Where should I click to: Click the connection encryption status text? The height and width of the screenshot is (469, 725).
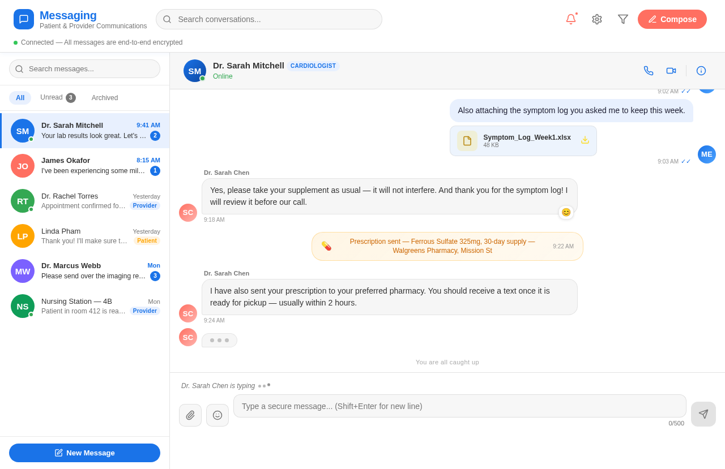pyautogui.click(x=102, y=42)
